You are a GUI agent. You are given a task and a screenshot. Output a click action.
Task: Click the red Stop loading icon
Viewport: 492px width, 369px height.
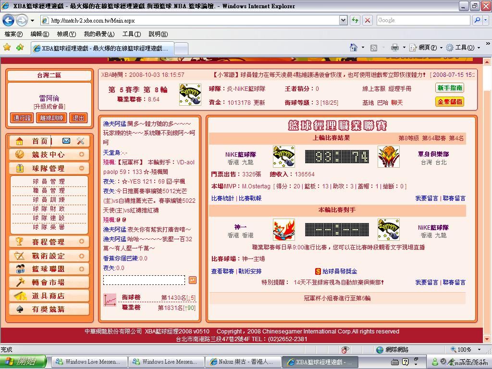coord(367,20)
